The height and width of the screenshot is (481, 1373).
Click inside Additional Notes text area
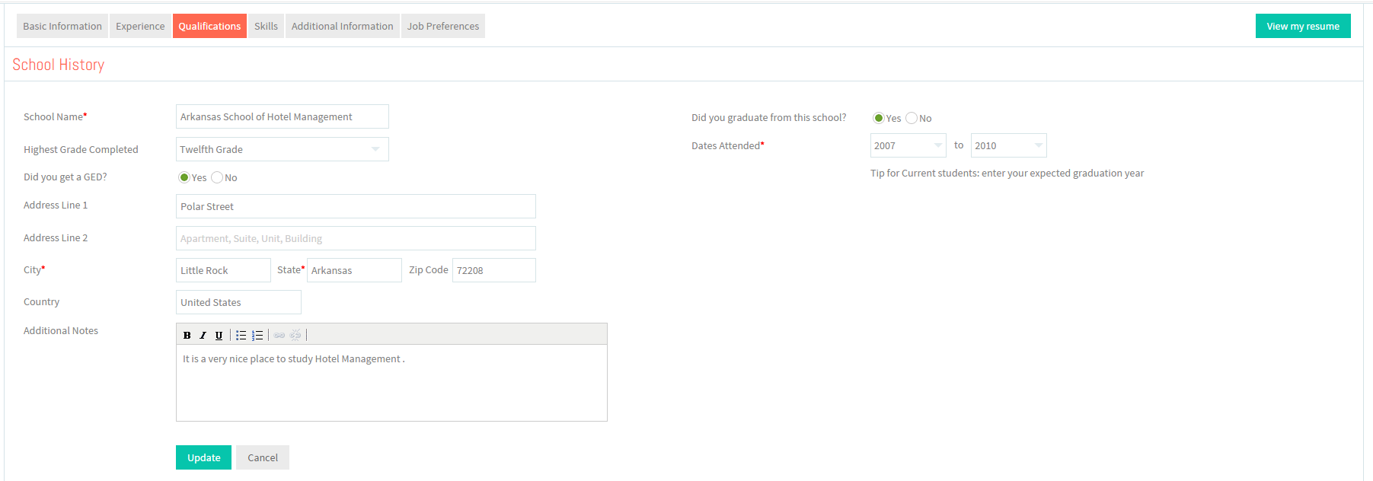[x=391, y=383]
